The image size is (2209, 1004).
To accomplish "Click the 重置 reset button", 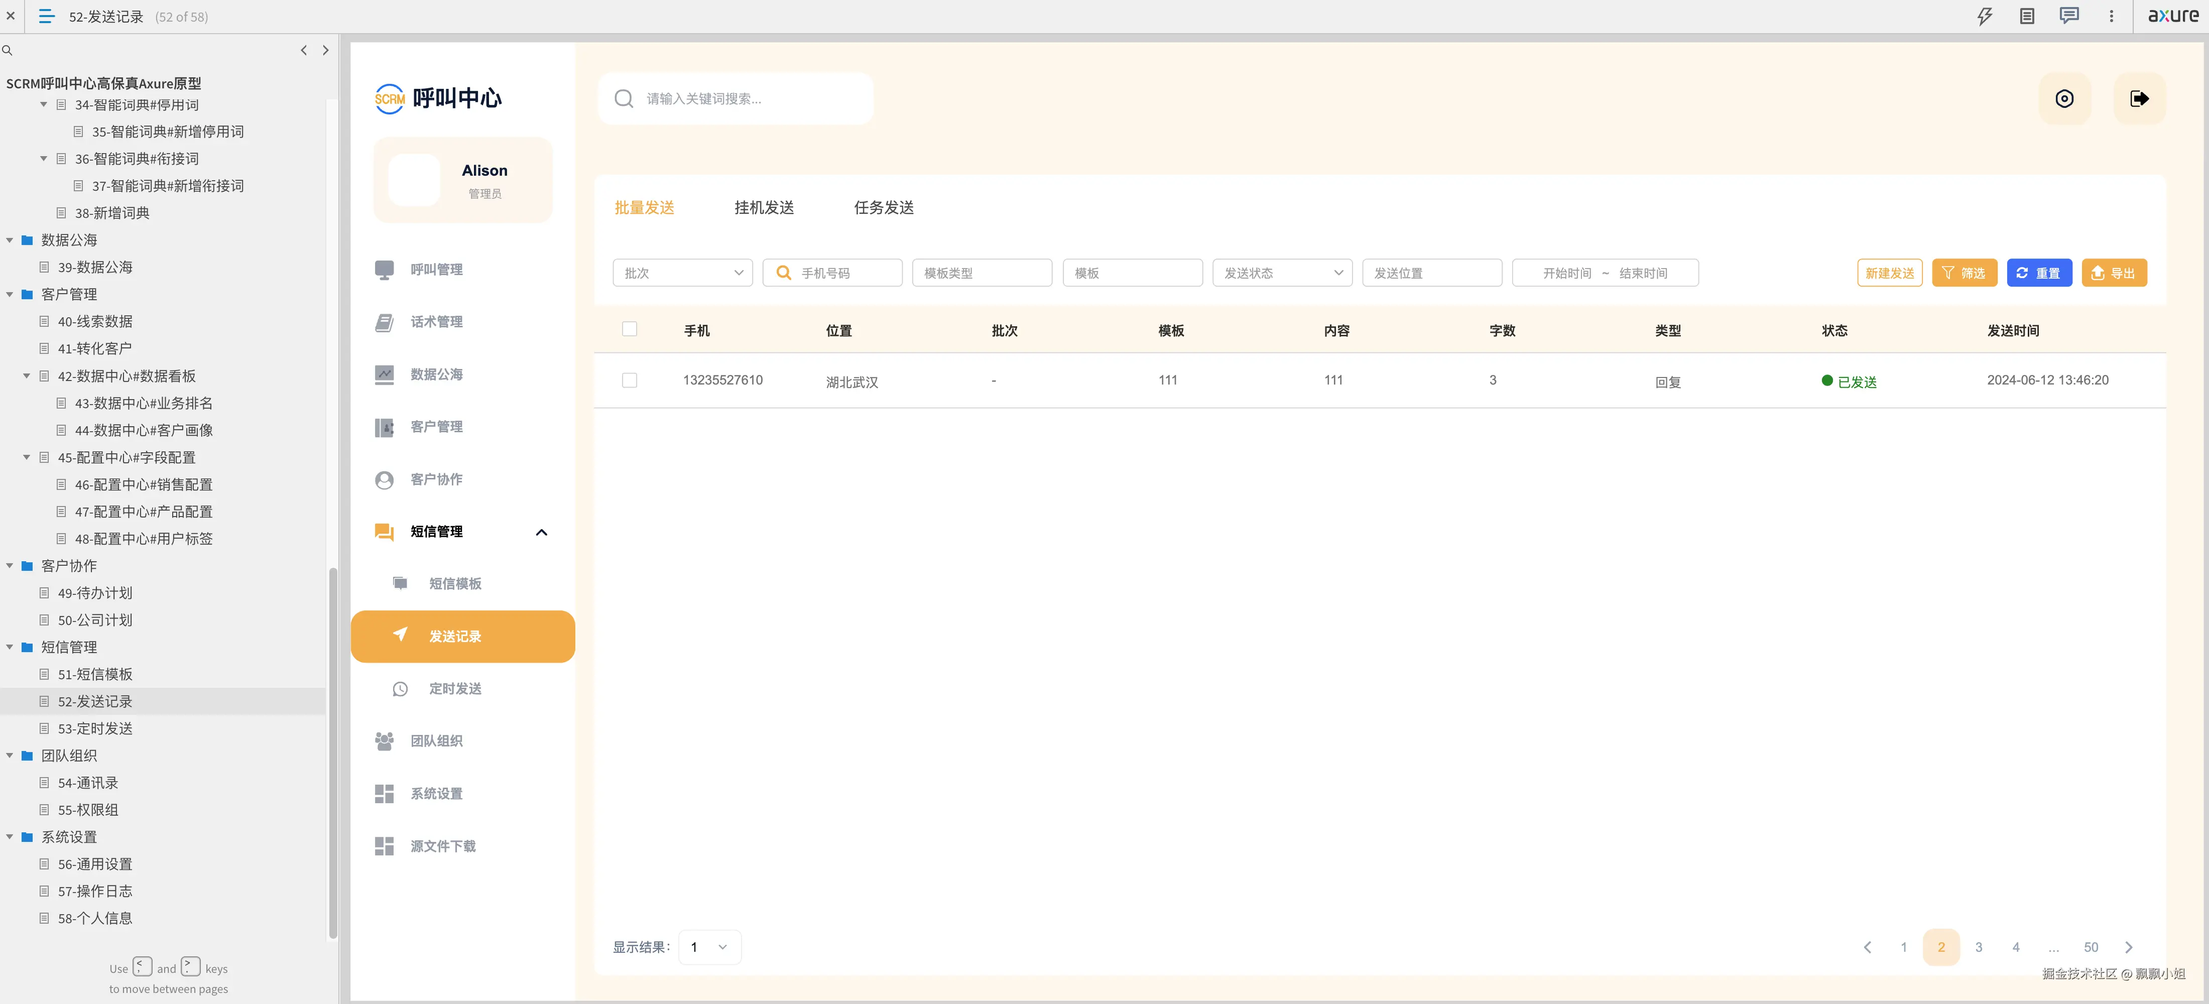I will [2039, 273].
